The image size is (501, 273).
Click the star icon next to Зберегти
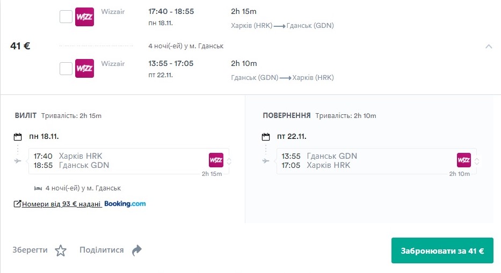coord(61,250)
